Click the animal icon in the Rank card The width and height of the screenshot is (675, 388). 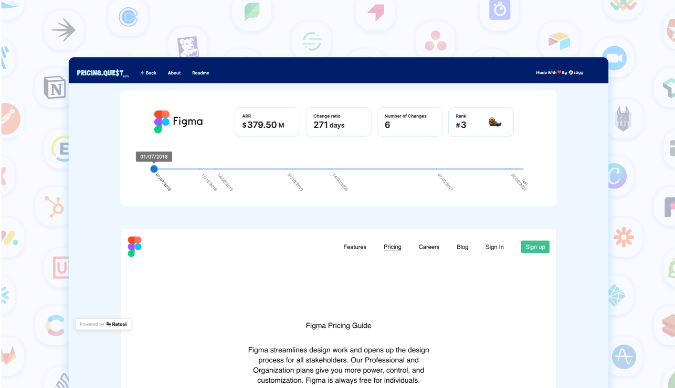[495, 123]
